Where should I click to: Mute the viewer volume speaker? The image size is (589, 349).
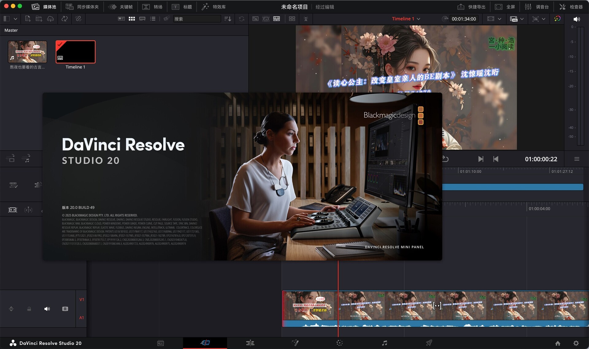coord(576,19)
